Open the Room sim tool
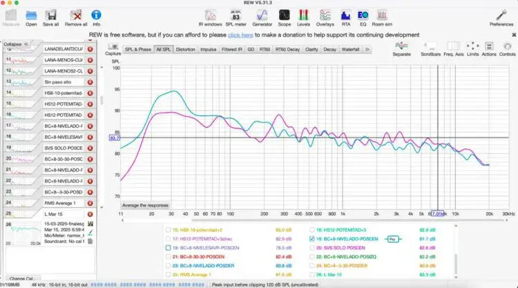This screenshot has height=288, width=518. pyautogui.click(x=382, y=18)
